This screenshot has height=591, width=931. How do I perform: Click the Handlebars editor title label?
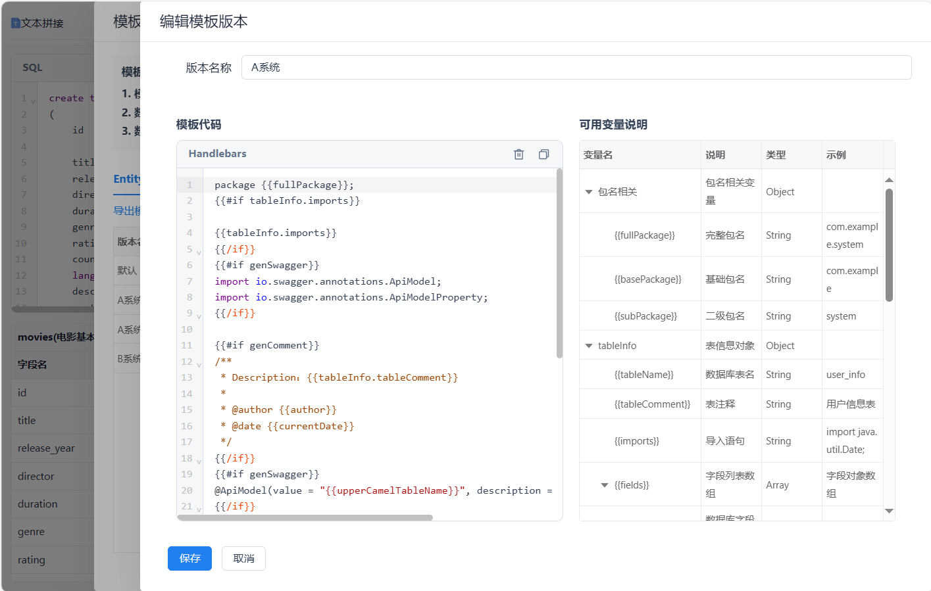coord(217,154)
